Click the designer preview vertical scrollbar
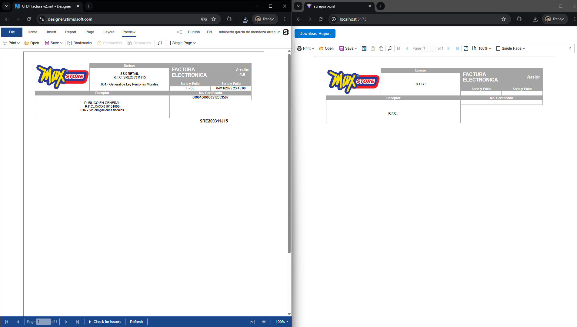 289,152
